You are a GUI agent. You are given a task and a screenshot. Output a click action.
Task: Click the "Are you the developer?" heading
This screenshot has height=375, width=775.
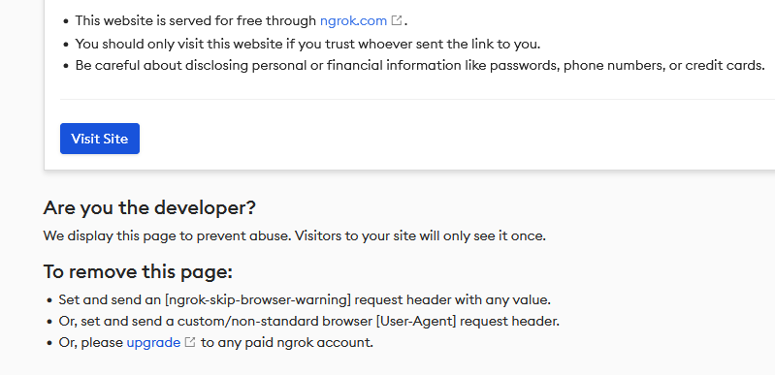[149, 208]
